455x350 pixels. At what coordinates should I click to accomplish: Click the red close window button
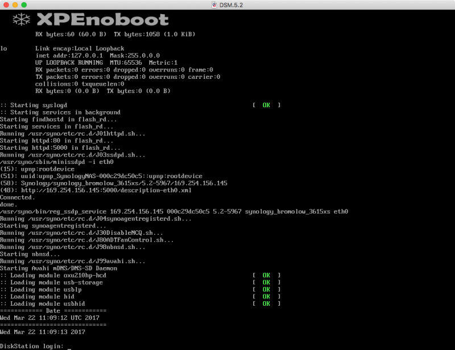(x=6, y=5)
